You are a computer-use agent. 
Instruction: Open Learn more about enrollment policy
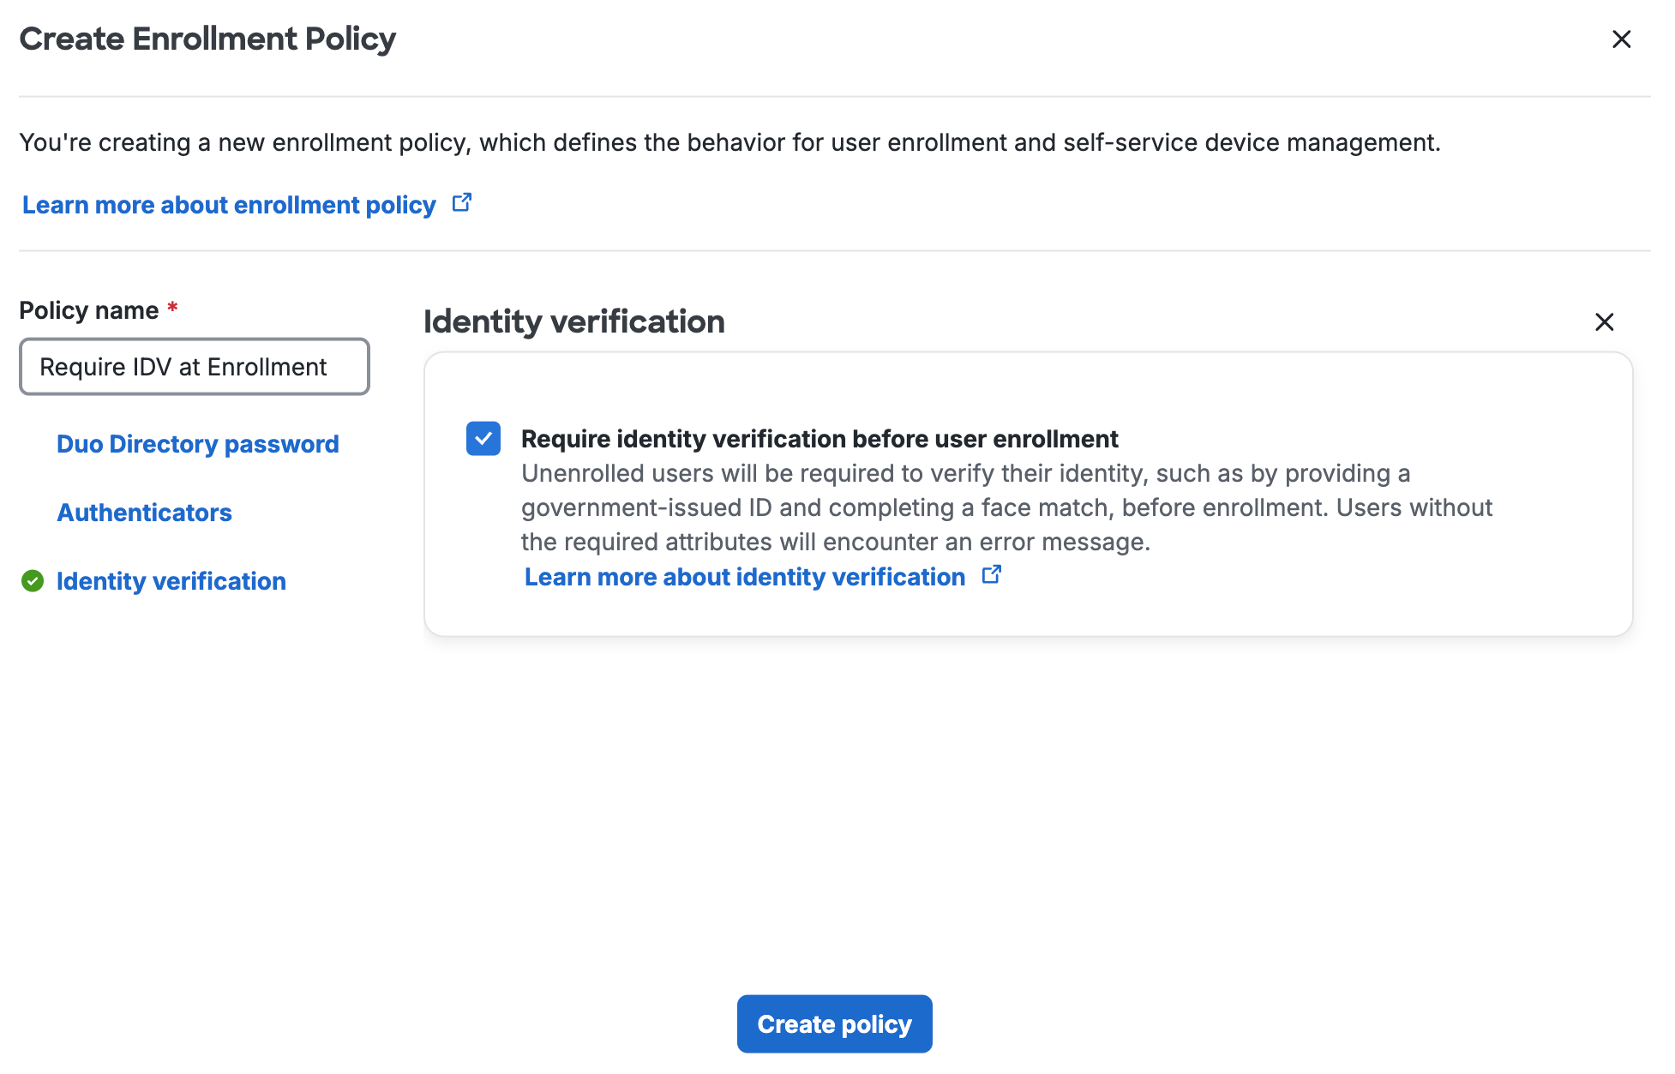click(228, 204)
